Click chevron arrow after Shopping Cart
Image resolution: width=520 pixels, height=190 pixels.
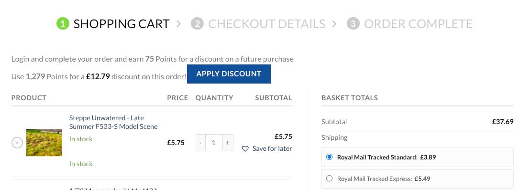pos(179,24)
